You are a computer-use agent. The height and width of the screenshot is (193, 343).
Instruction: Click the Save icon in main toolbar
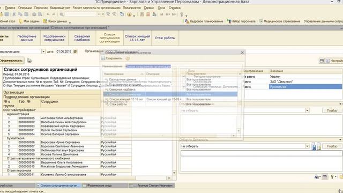tap(6, 14)
